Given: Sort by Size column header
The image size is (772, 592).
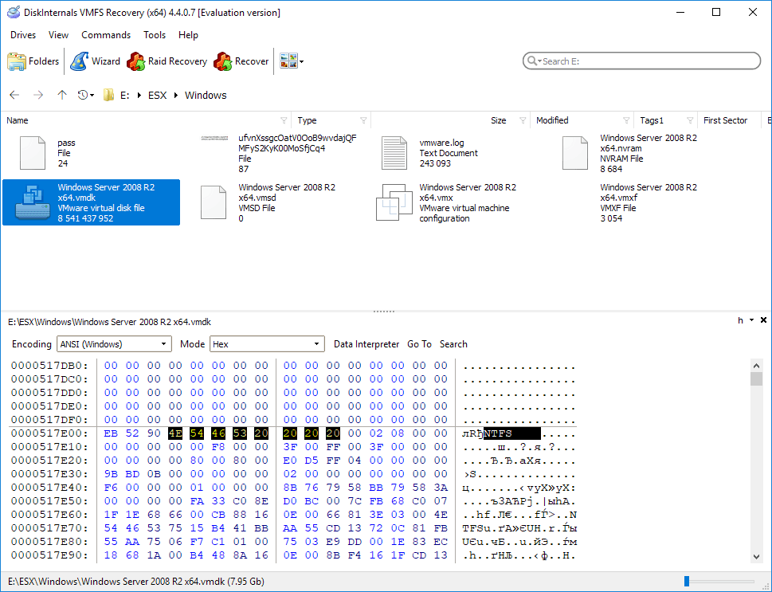Looking at the screenshot, I should [498, 120].
